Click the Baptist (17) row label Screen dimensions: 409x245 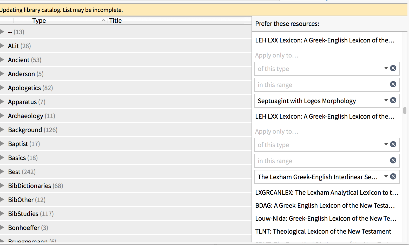(24, 144)
